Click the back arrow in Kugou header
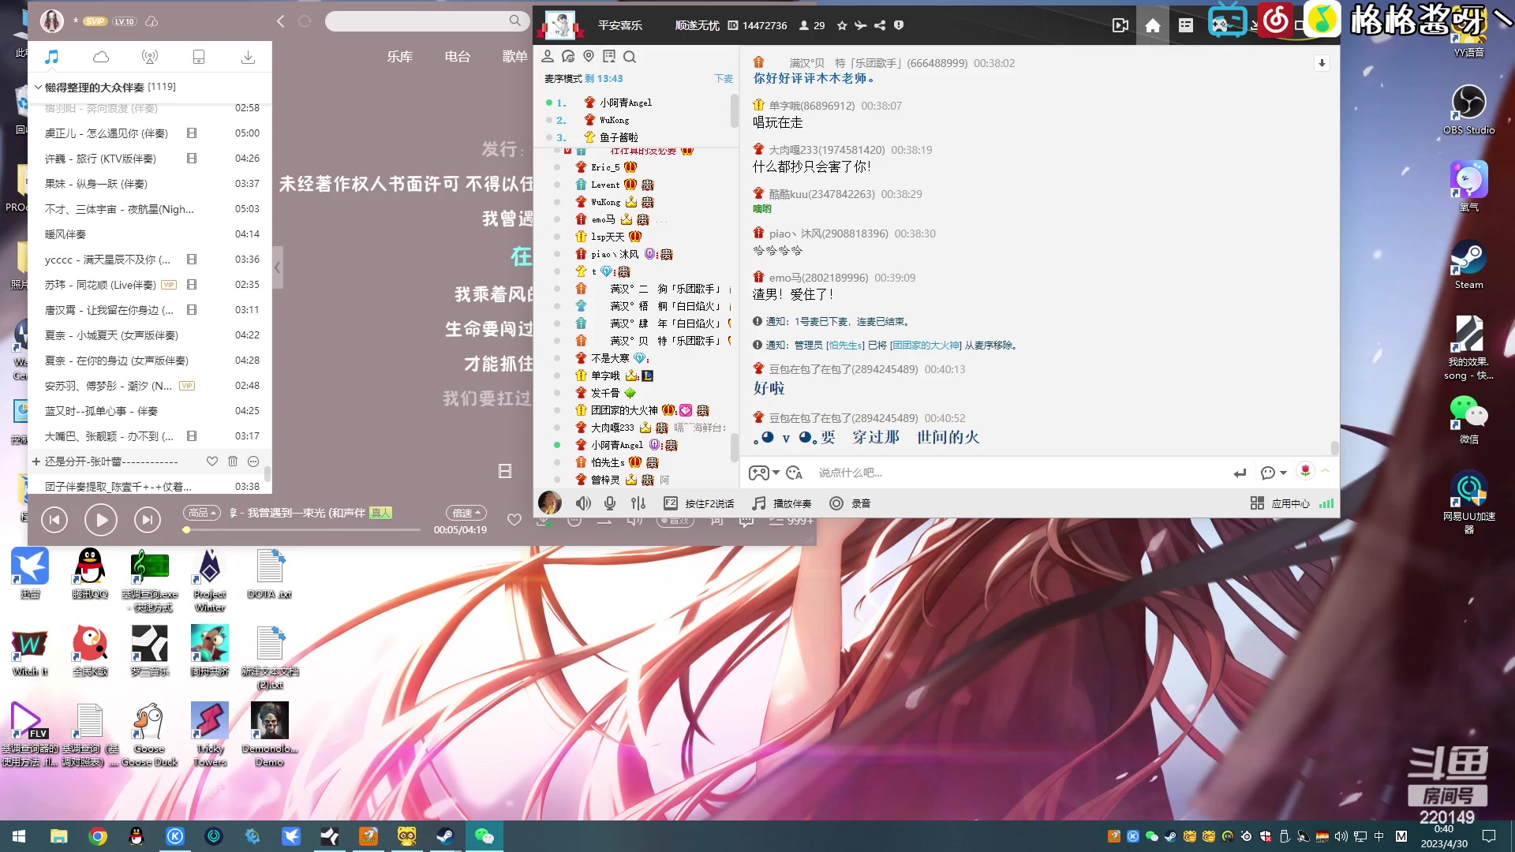This screenshot has height=852, width=1515. [281, 21]
